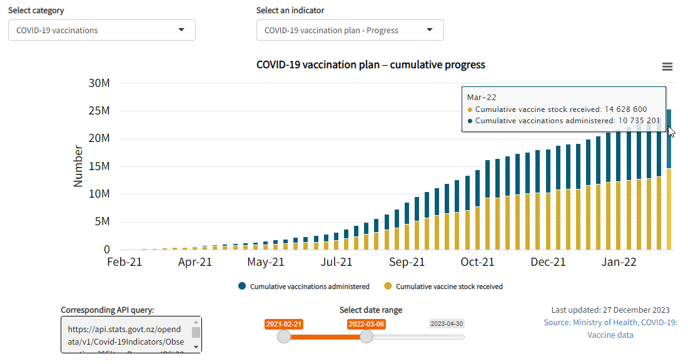Open Ministry of Health vaccine data source link
This screenshot has height=364, width=688.
[610, 328]
